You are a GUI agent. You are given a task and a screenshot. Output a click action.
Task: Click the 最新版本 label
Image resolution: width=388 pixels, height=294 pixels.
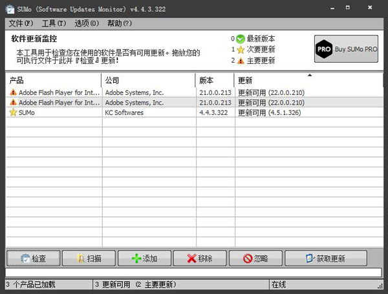(261, 39)
